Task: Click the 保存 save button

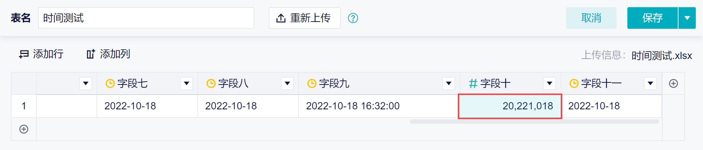Action: click(x=653, y=18)
